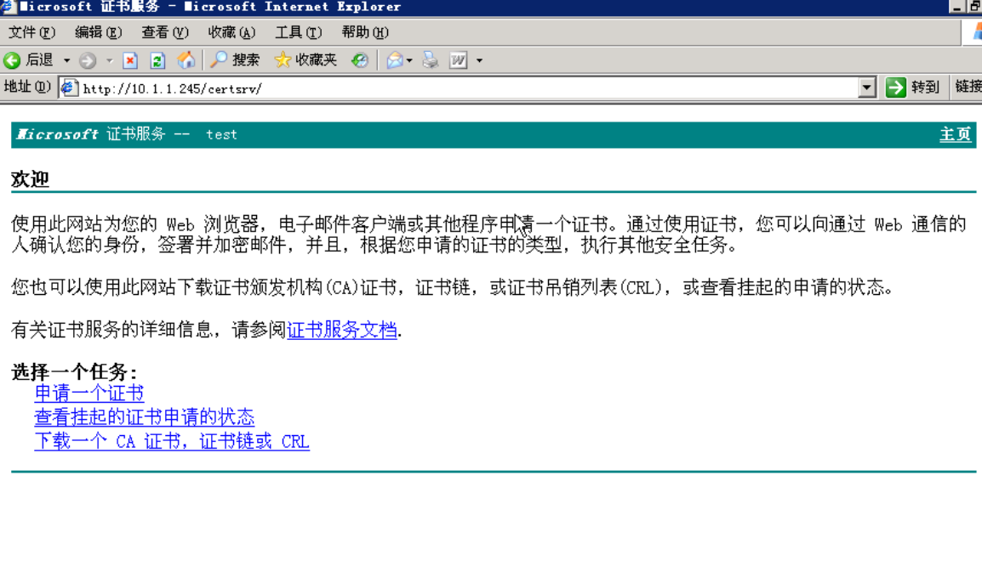Click the address bar URL field
This screenshot has width=982, height=572.
click(x=466, y=88)
